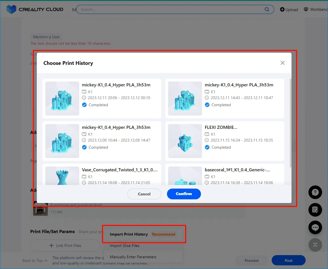The height and width of the screenshot is (269, 328).
Task: Select Manually Enter Parameters option
Action: coord(133,257)
